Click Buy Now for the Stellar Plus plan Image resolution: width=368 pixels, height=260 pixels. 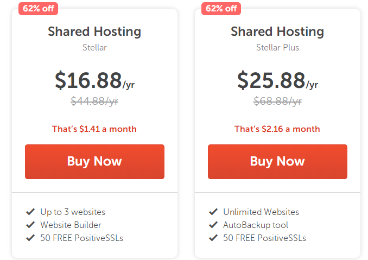tap(277, 161)
